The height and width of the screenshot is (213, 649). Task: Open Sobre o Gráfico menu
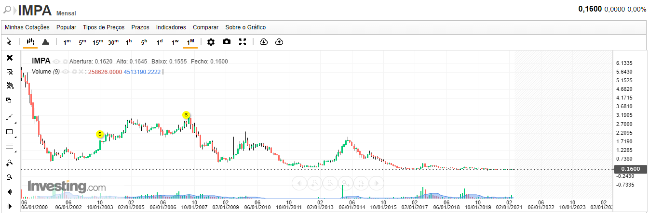pos(245,27)
